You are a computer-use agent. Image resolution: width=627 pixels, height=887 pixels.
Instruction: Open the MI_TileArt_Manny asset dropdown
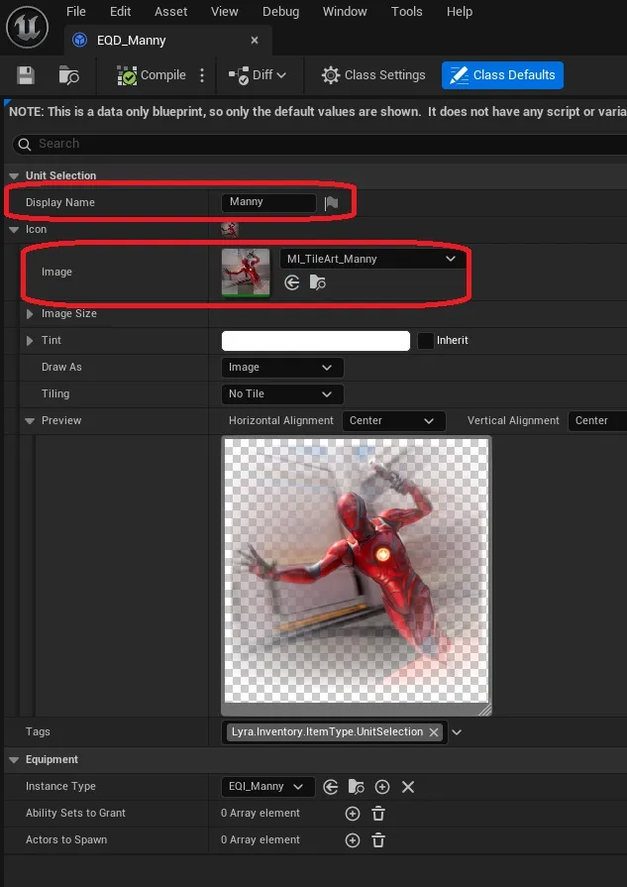pyautogui.click(x=373, y=259)
